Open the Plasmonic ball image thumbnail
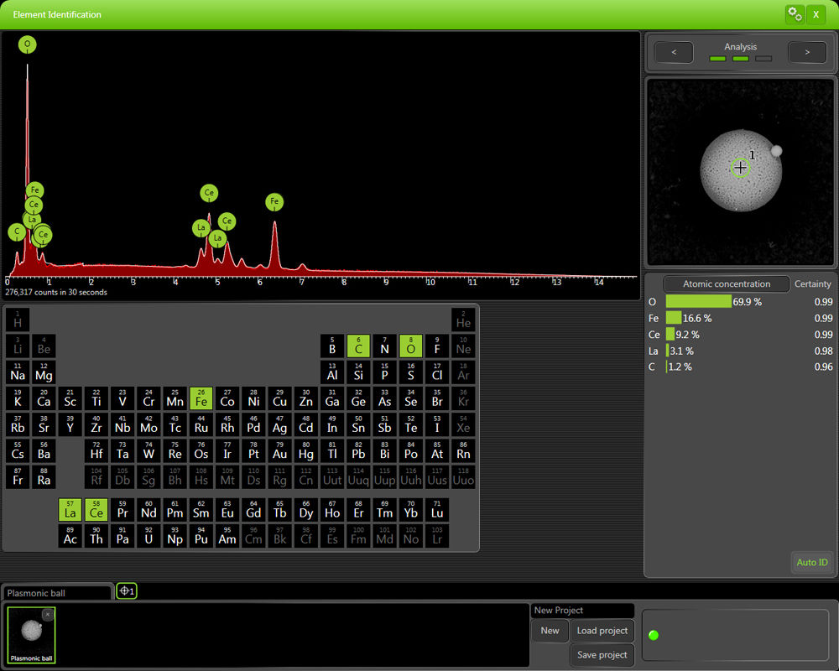The width and height of the screenshot is (839, 671). coord(32,635)
